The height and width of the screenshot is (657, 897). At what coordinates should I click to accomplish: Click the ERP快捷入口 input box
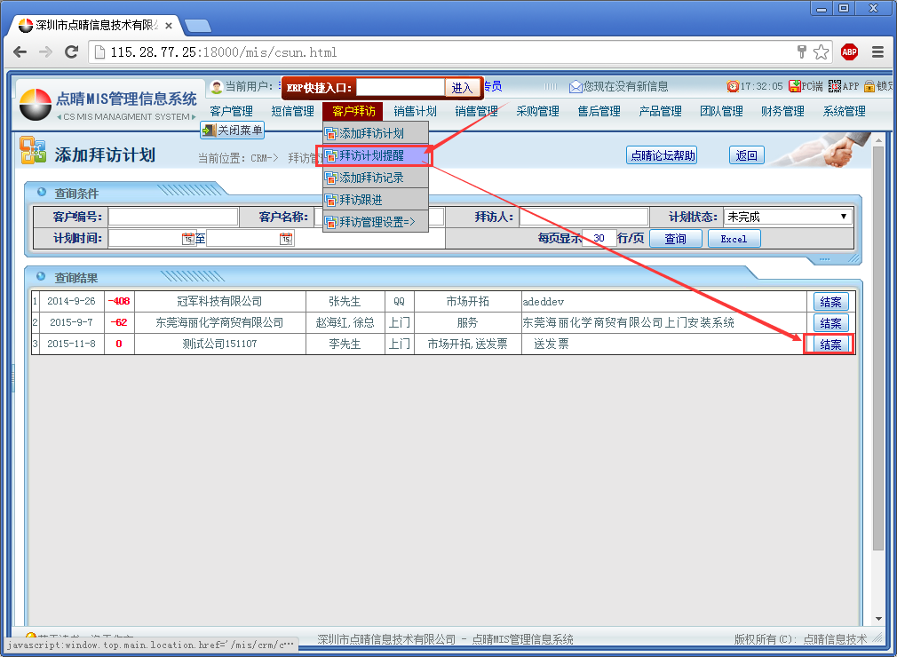400,87
